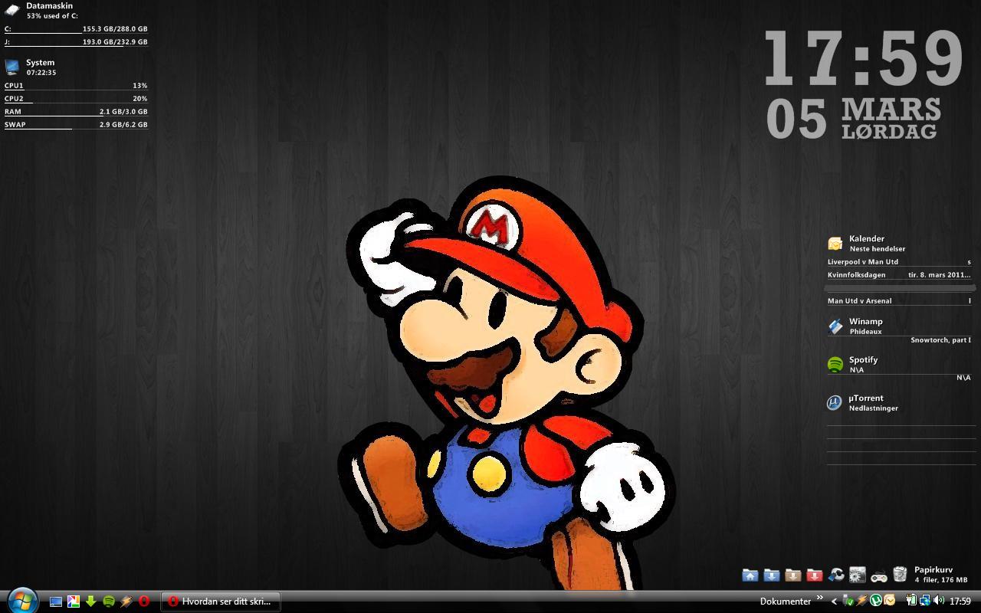Click the System monitor icon
The height and width of the screenshot is (613, 981).
pyautogui.click(x=12, y=67)
